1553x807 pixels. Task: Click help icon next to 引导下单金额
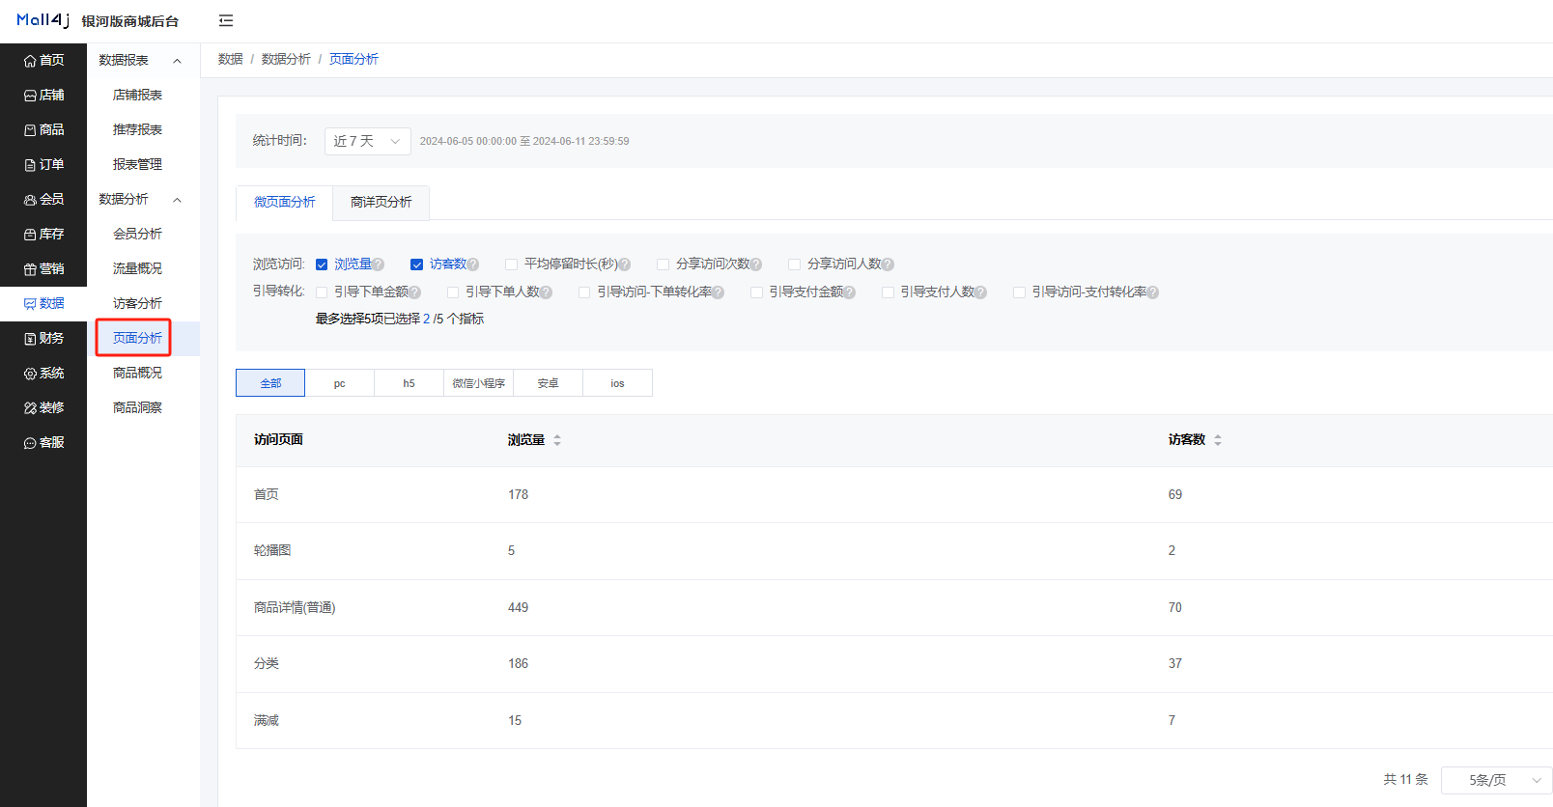(414, 292)
